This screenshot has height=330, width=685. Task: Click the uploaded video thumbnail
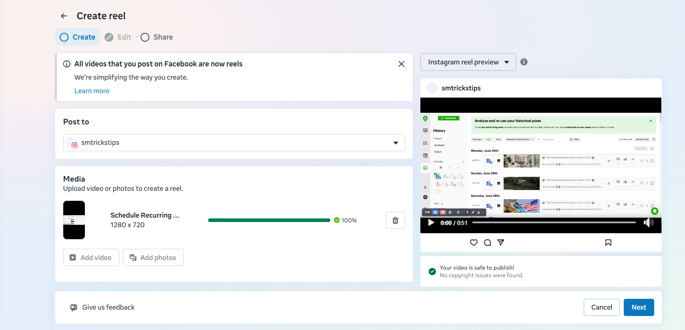pyautogui.click(x=74, y=220)
